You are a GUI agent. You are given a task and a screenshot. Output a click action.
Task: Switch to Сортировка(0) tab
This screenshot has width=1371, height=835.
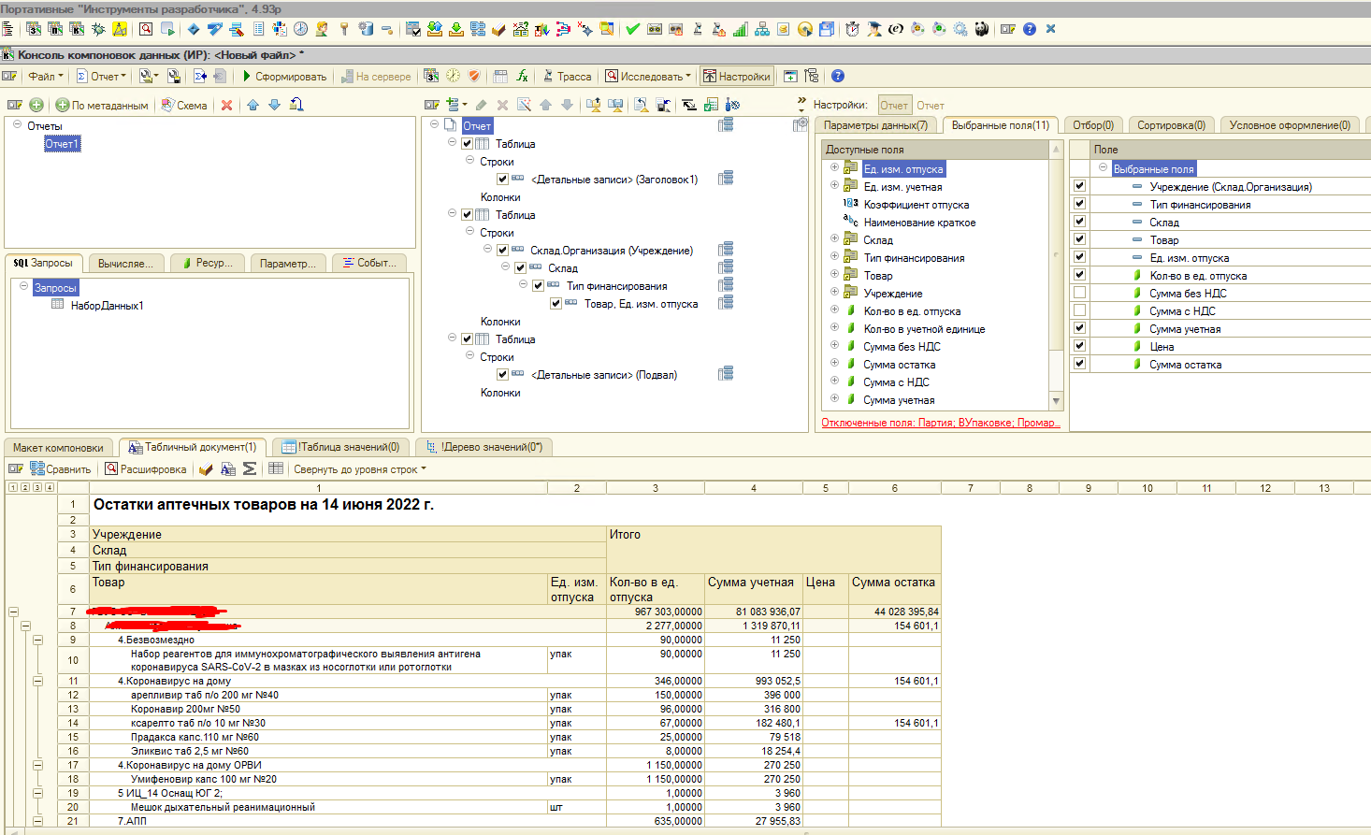click(1171, 125)
